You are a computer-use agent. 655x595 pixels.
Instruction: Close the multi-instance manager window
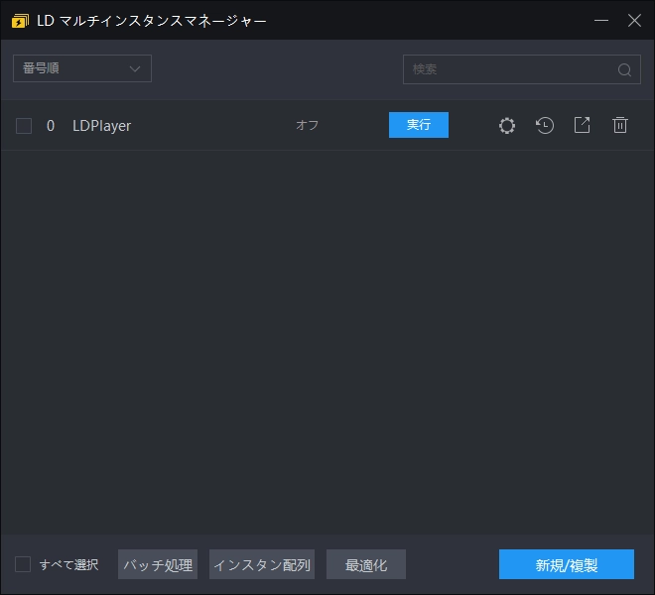pyautogui.click(x=634, y=21)
